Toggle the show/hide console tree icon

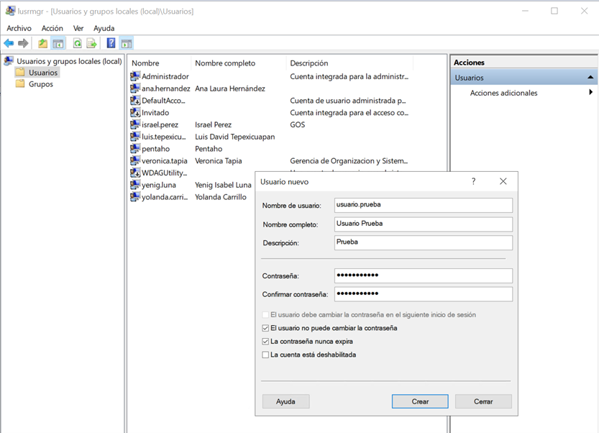58,44
